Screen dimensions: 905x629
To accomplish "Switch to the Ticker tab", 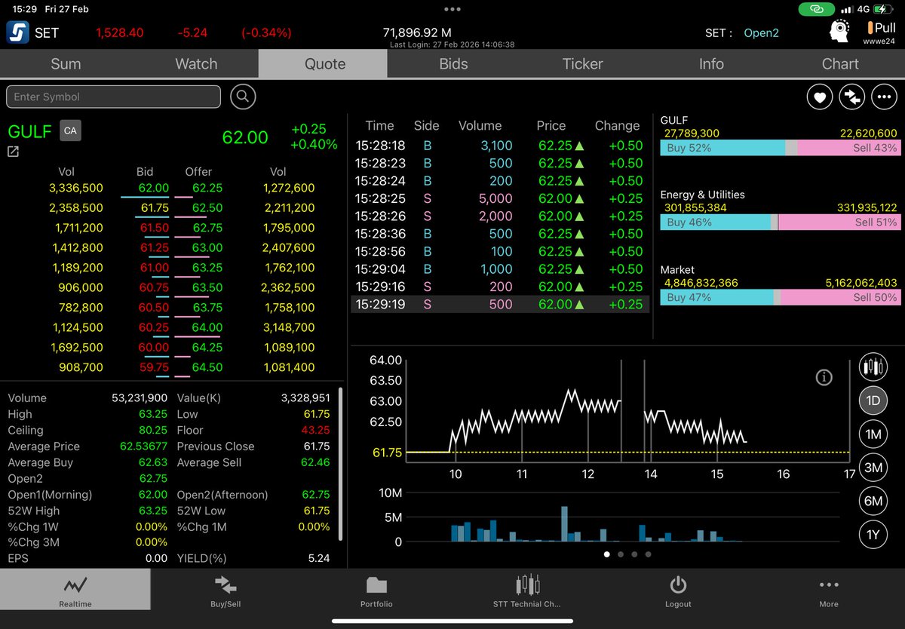I will coord(581,64).
